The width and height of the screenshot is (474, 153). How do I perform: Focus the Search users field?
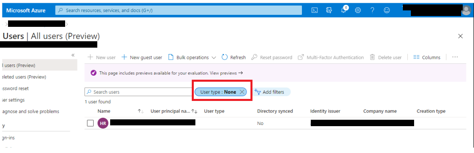point(138,92)
